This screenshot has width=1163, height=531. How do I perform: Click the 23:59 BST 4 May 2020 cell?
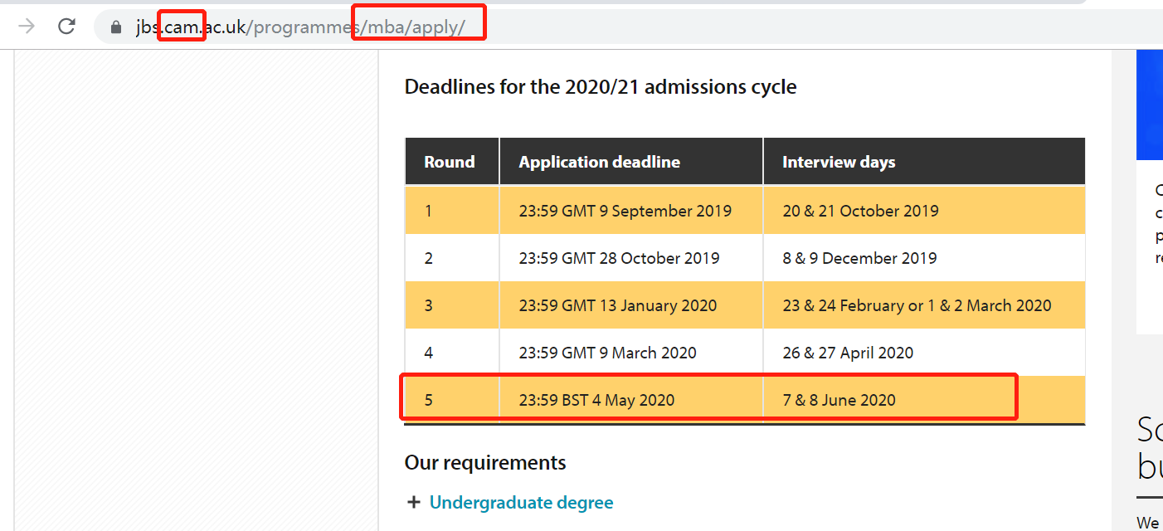[596, 400]
